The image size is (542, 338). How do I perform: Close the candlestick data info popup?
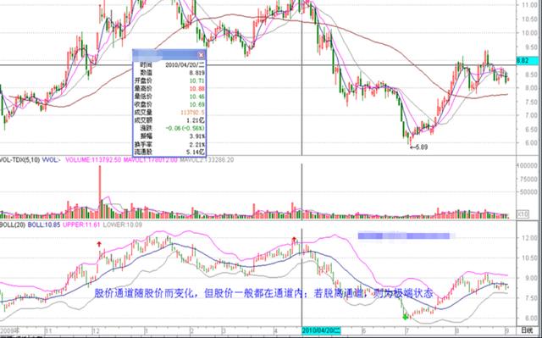201,54
